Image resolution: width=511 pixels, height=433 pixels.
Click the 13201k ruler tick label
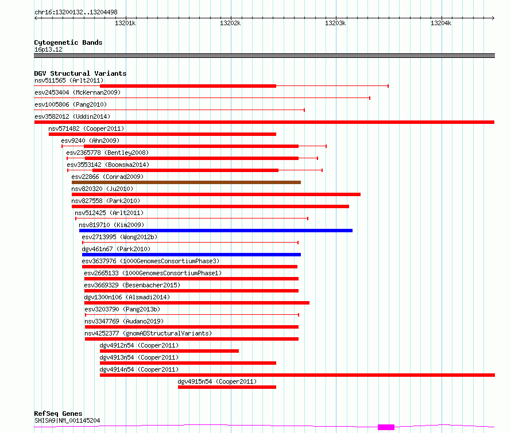click(x=125, y=23)
